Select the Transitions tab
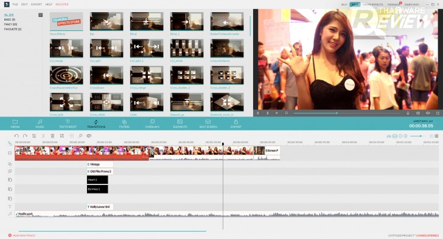443x239 pixels. tap(96, 124)
